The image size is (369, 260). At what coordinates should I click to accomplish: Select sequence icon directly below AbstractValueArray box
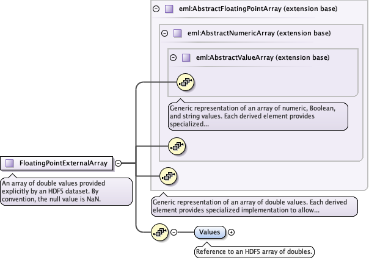click(177, 146)
